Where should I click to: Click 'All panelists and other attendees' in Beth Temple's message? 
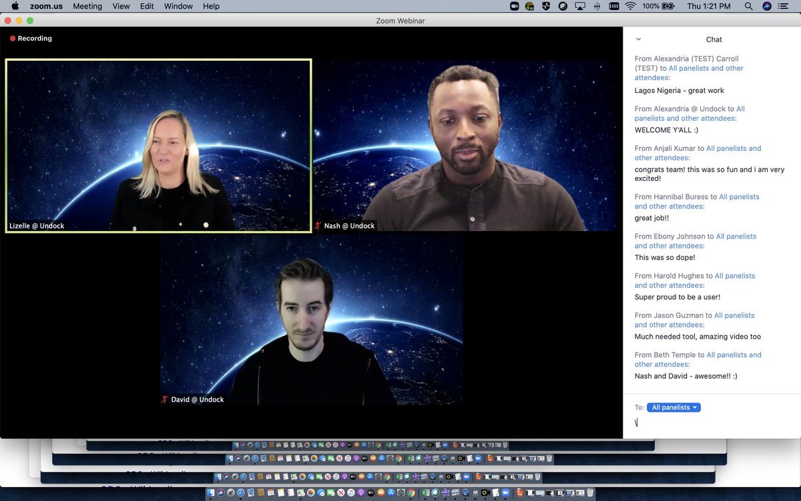698,359
